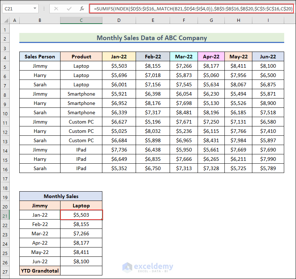This screenshot has width=296, height=279.
Task: Select cell with $5,130 in Apr-22
Action: [x=211, y=103]
